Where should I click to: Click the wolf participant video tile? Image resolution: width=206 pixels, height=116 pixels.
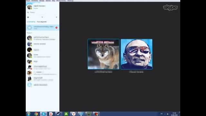pos(103,54)
